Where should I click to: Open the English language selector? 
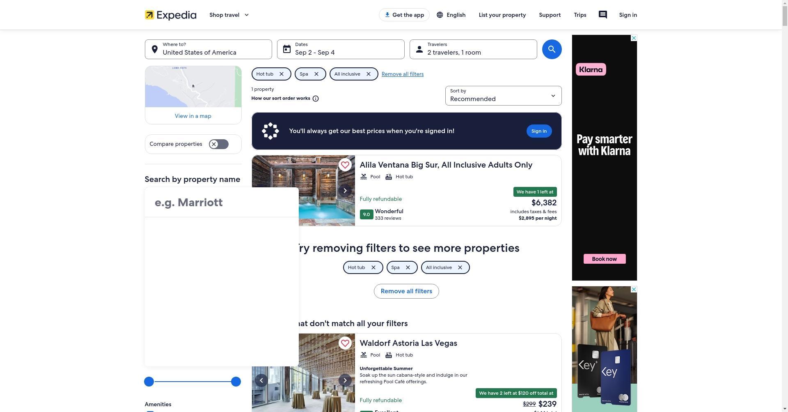click(x=451, y=15)
